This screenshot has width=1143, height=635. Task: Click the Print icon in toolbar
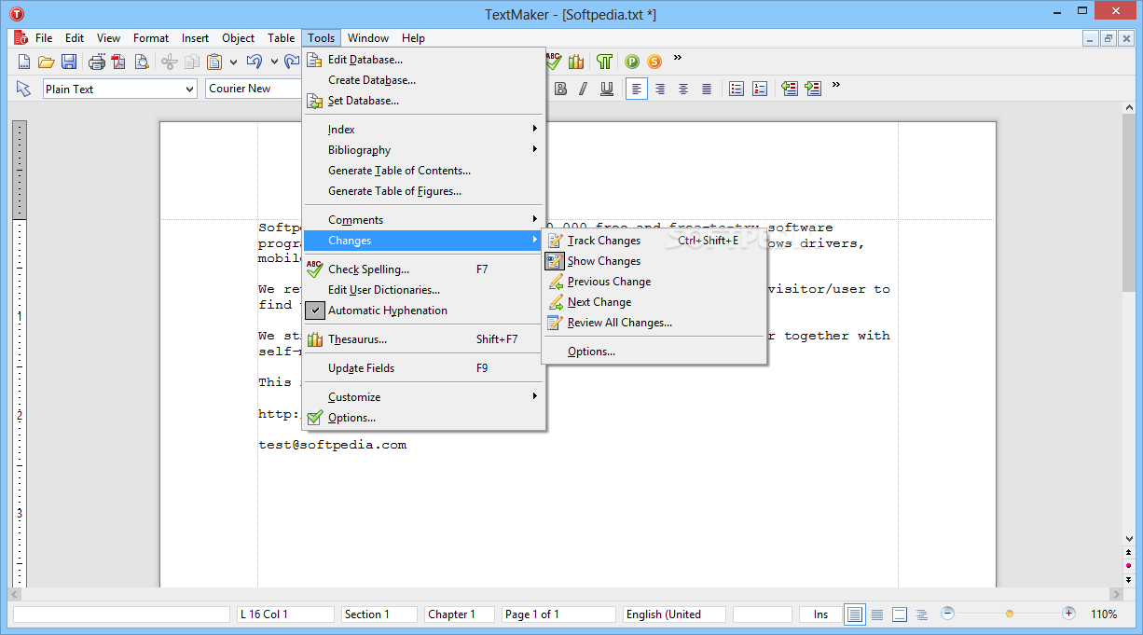click(97, 62)
